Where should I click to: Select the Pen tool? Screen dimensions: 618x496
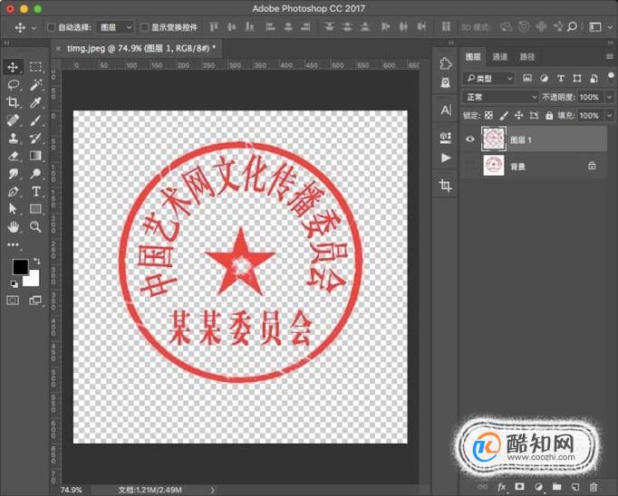(x=13, y=192)
